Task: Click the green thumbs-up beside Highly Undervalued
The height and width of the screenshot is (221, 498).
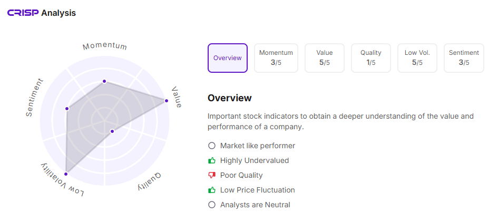Action: coord(212,160)
